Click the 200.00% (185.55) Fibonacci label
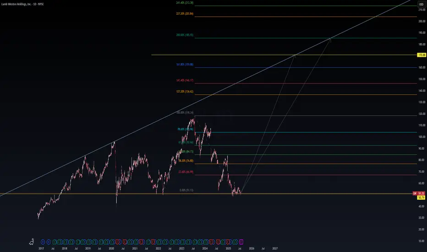The height and width of the screenshot is (252, 427). (x=185, y=35)
